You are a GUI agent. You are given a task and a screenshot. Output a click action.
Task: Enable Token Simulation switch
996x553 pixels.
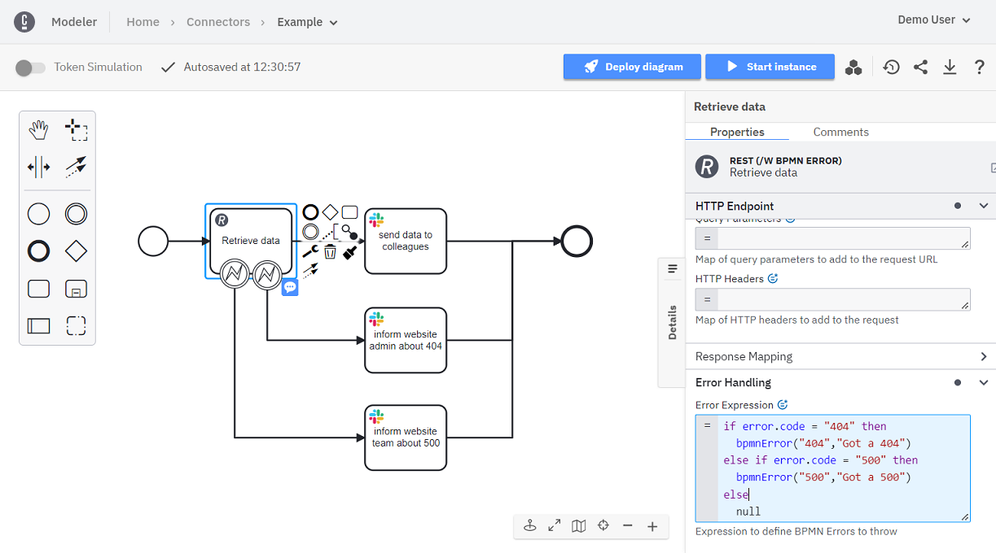coord(30,67)
